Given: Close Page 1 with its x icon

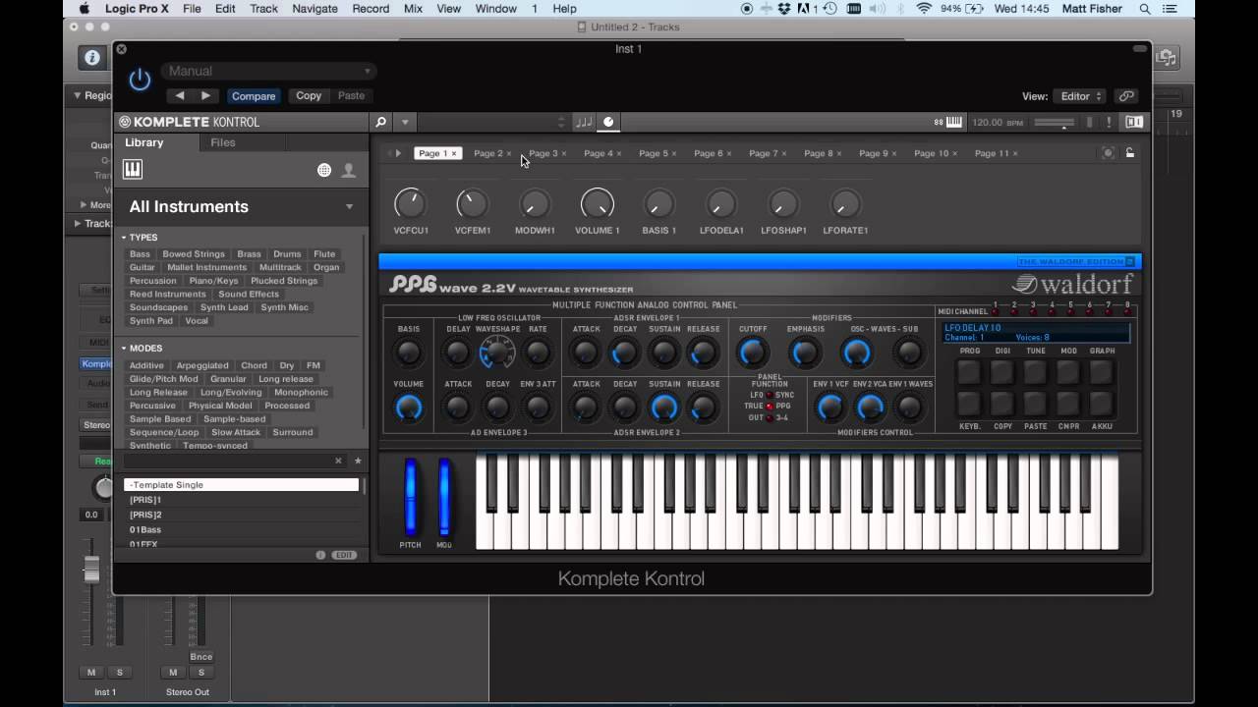Looking at the screenshot, I should (x=454, y=154).
